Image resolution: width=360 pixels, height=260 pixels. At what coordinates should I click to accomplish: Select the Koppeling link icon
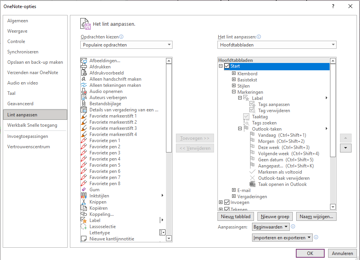coord(84,214)
